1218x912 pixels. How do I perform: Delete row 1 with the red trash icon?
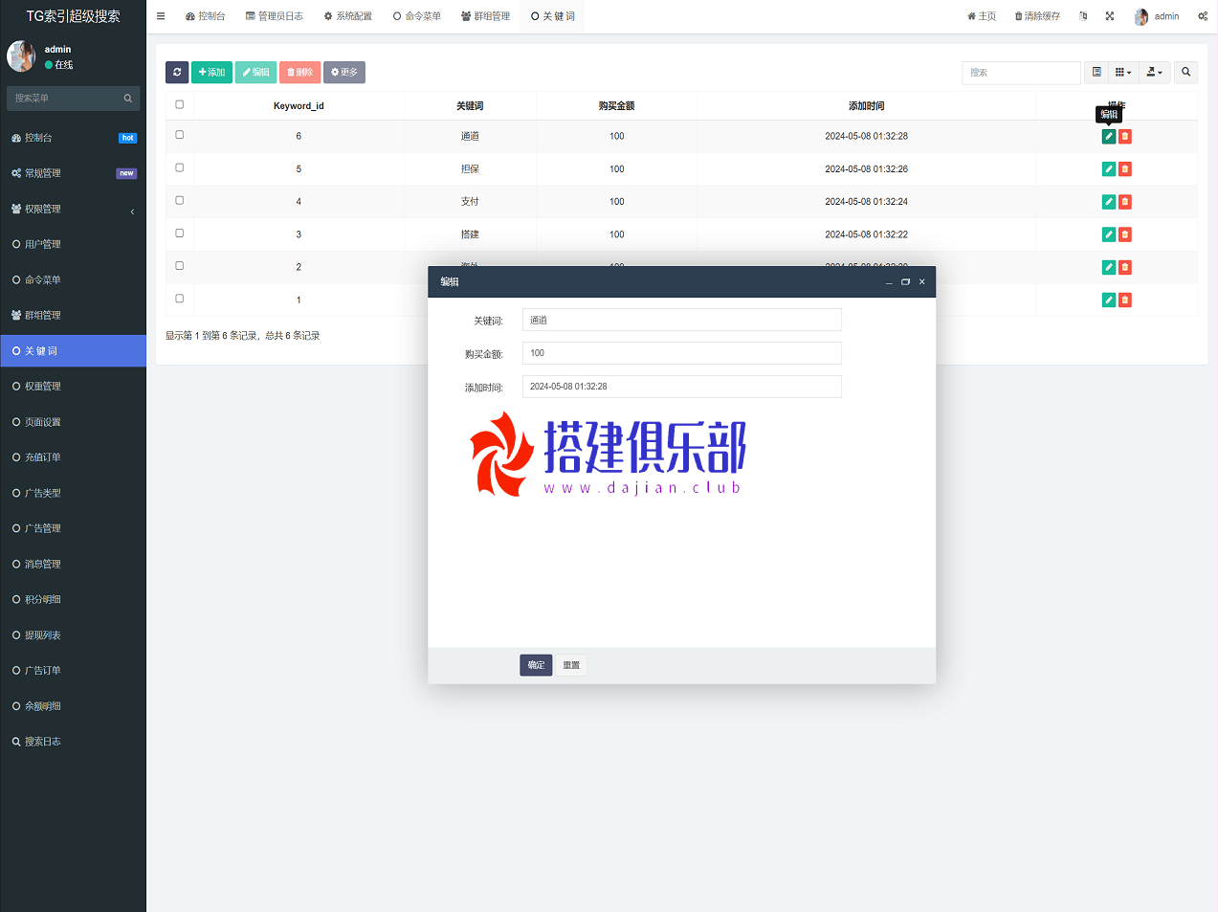pyautogui.click(x=1125, y=300)
